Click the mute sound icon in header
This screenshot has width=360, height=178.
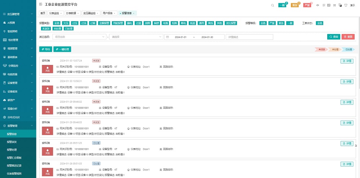318,5
